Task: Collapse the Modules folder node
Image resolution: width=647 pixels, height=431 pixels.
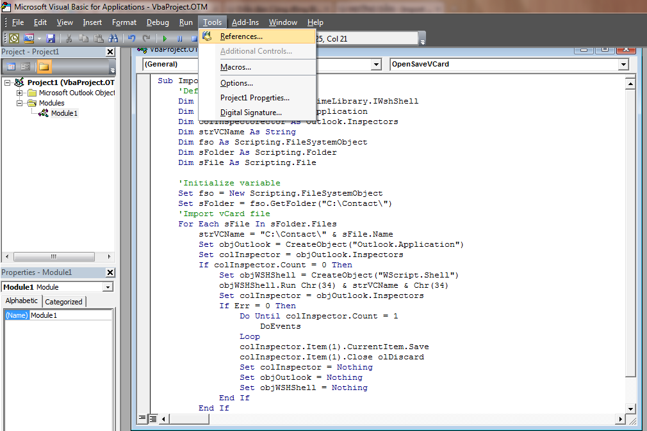Action: pyautogui.click(x=19, y=103)
